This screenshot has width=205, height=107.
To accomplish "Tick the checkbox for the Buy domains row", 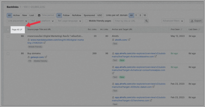I will [x=8, y=53].
